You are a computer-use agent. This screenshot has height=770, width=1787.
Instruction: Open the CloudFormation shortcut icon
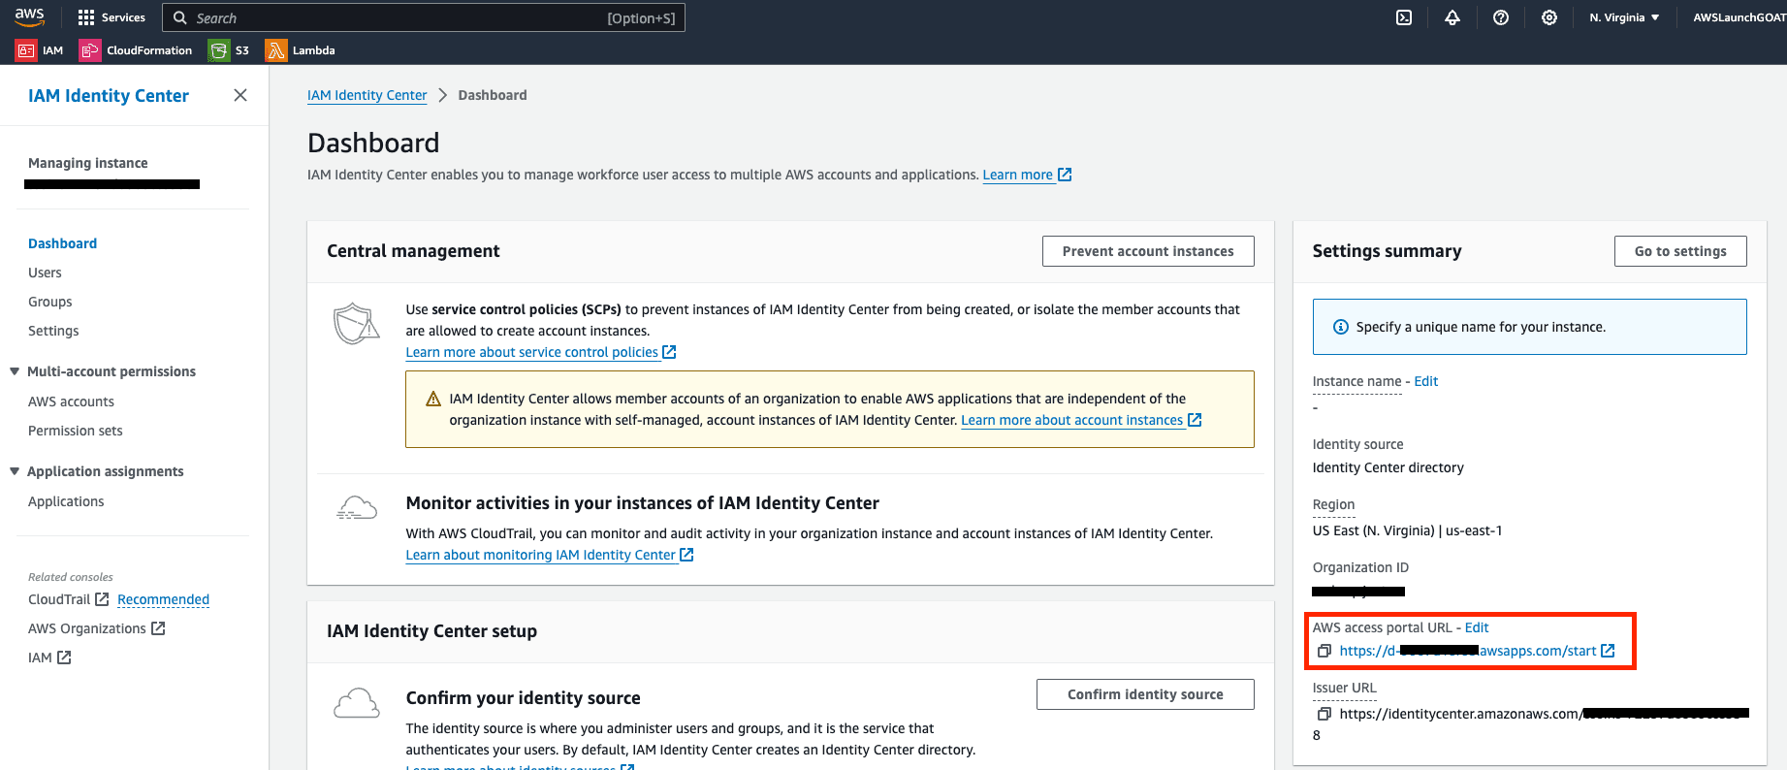(x=136, y=49)
